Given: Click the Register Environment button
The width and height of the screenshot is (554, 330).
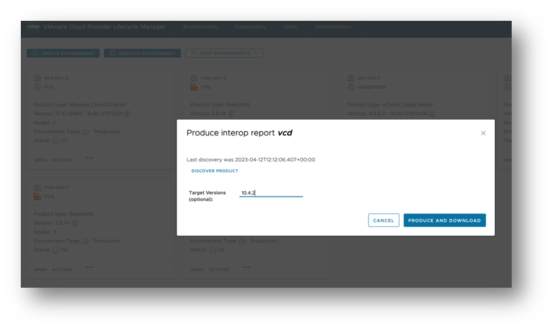Looking at the screenshot, I should coord(143,53).
